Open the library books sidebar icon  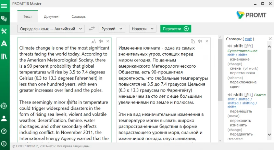pyautogui.click(x=4, y=56)
